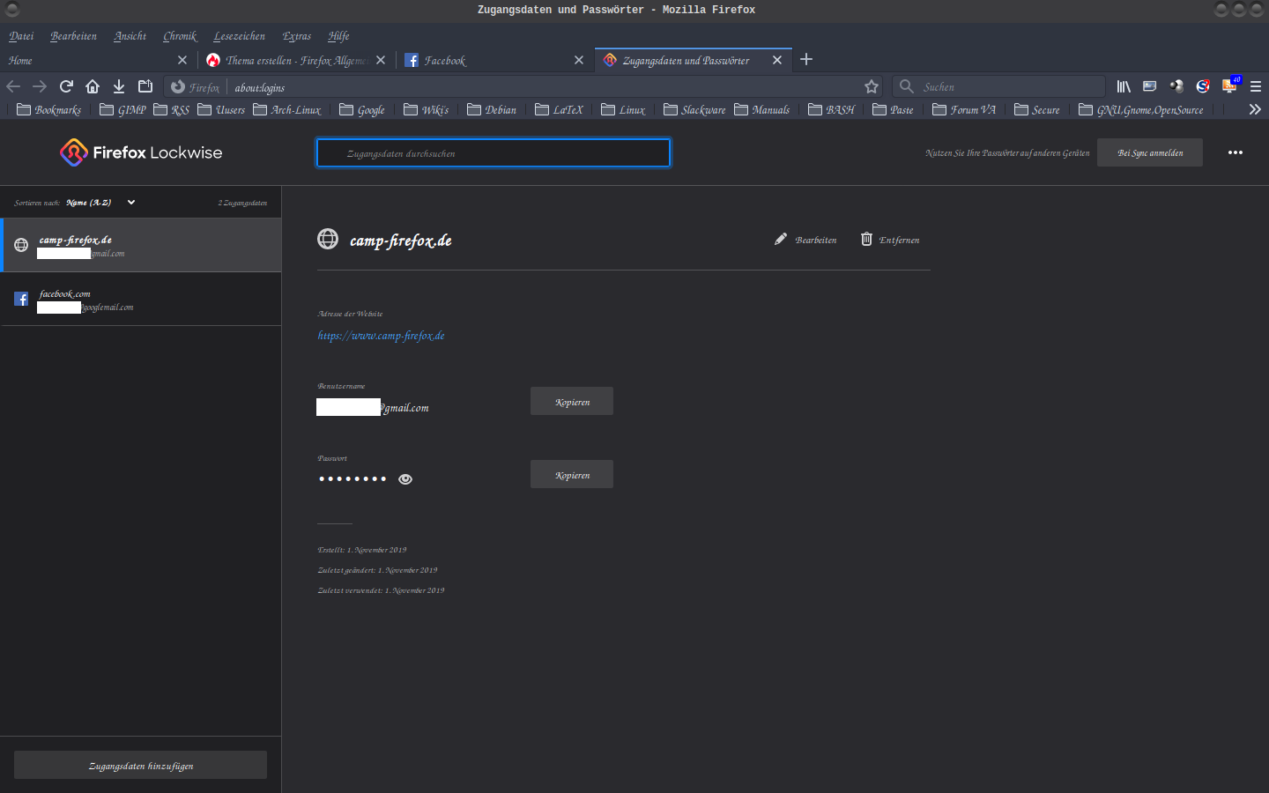1269x793 pixels.
Task: Click the trash Entfernen icon
Action: point(866,240)
